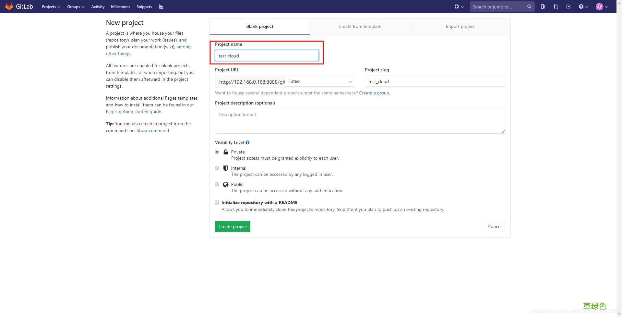Select the Private visibility radio button

pos(217,152)
